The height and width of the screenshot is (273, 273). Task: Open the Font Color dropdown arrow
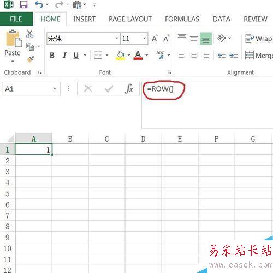point(147,55)
